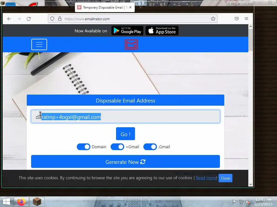The width and height of the screenshot is (277, 207).
Task: Open the Action Center flag icon
Action: [235, 202]
